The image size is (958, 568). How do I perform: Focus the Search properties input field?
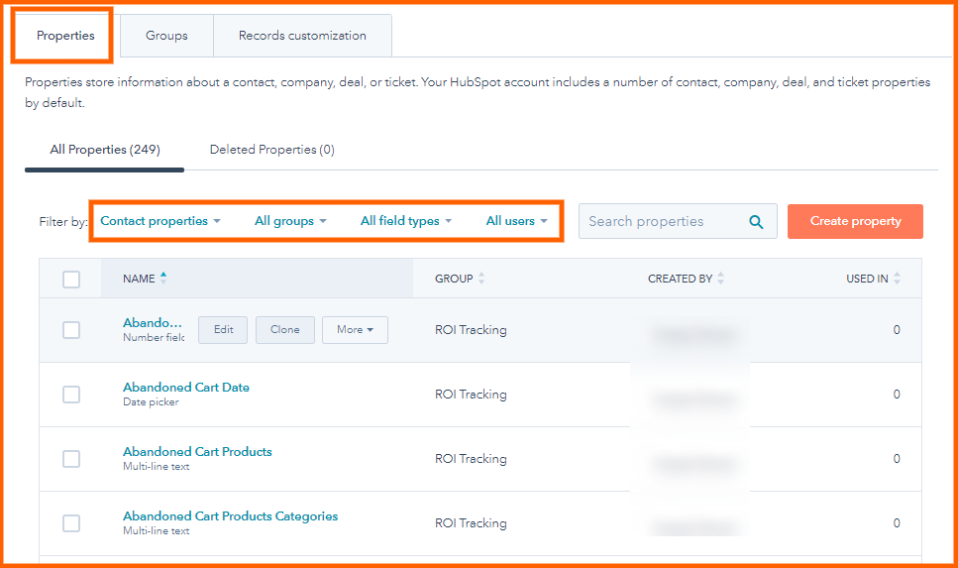tap(659, 222)
